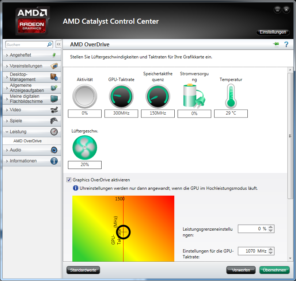296x281 pixels.
Task: Click the 29 °C temperature value
Action: coord(231,113)
